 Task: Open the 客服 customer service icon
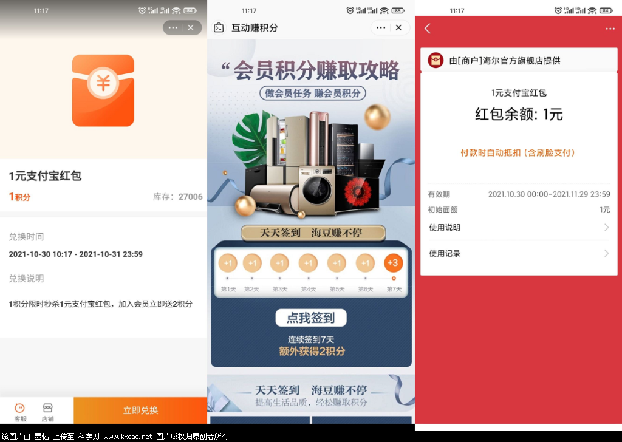coord(20,412)
